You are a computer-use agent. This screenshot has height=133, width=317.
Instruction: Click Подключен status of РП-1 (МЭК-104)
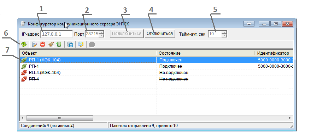pos(171,60)
